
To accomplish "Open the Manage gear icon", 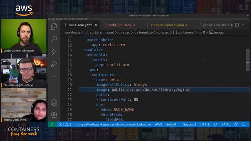I will pos(54,115).
